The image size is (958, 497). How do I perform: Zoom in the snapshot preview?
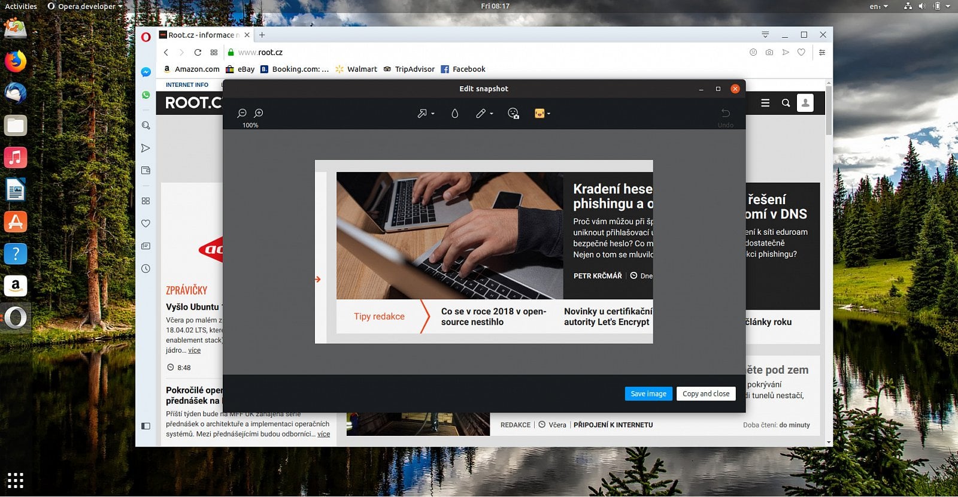[259, 113]
